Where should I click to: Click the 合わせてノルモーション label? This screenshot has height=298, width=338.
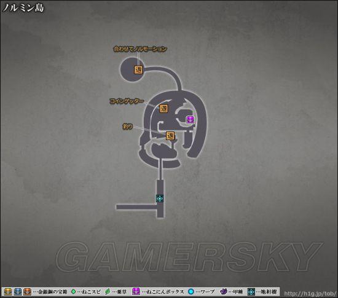pos(140,49)
